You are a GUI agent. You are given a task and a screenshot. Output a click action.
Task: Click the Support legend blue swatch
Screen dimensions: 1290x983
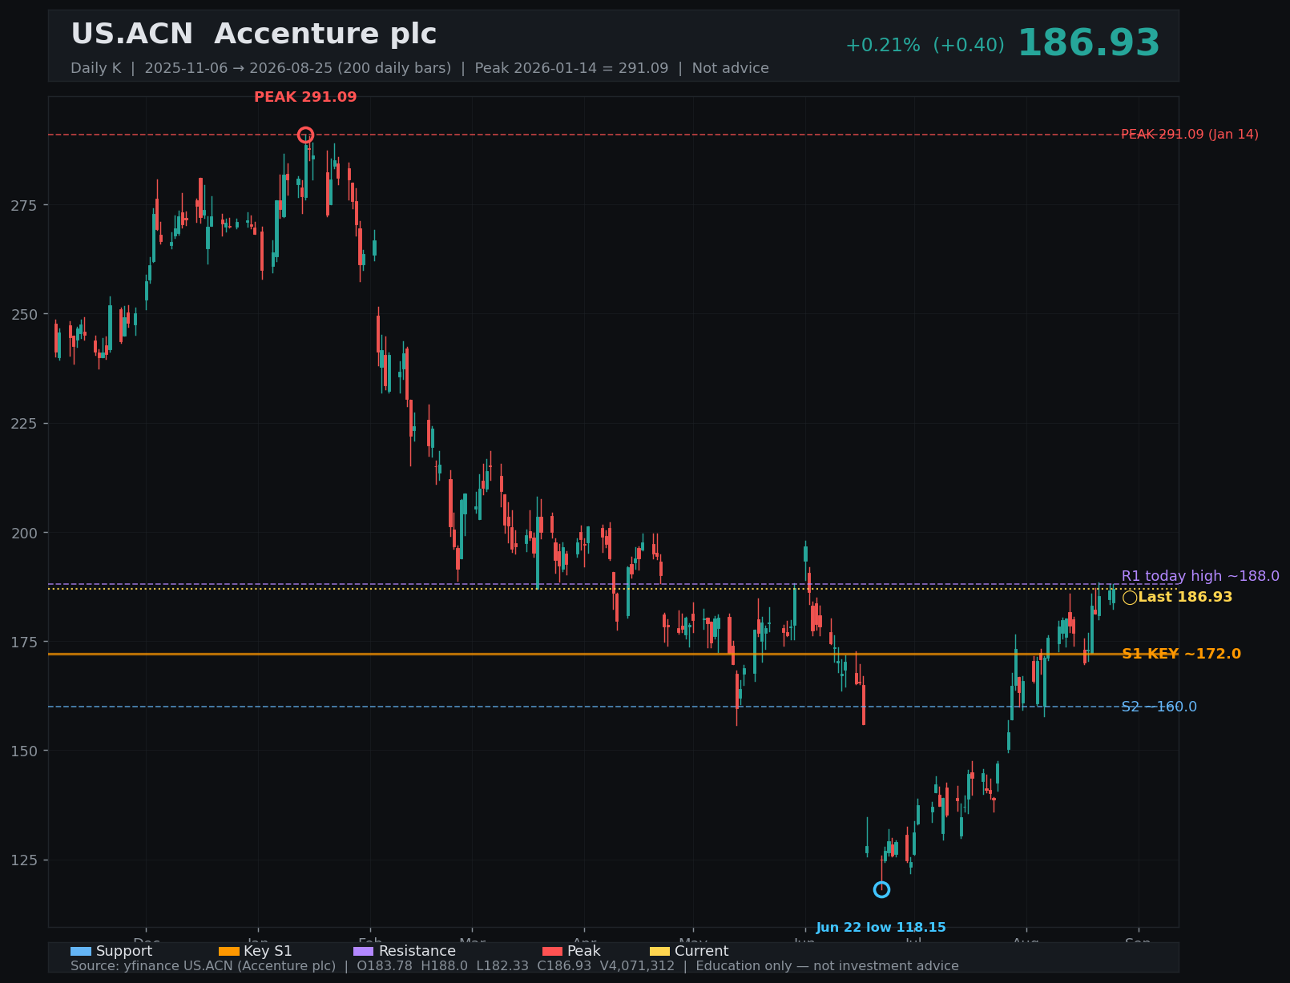[x=81, y=951]
